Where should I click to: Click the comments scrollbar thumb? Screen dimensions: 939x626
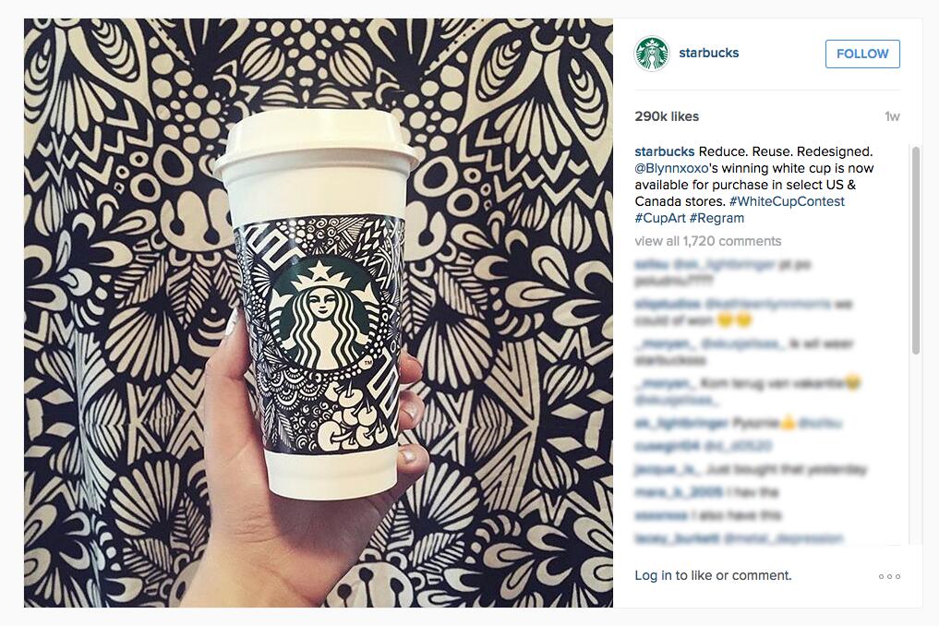(915, 250)
